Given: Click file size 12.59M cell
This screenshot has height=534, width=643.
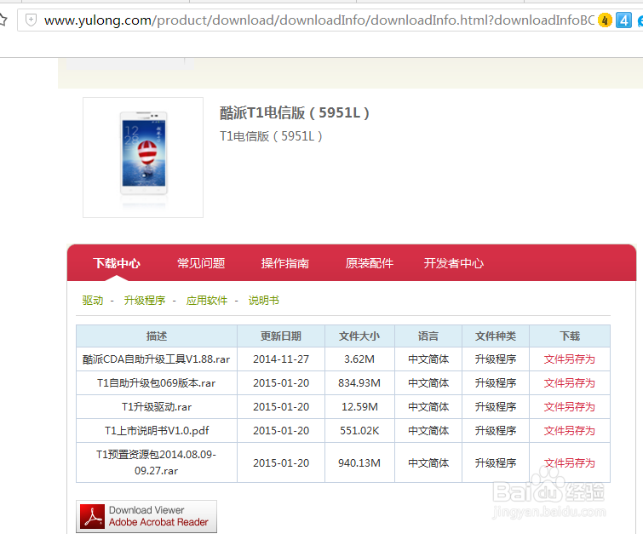Looking at the screenshot, I should coord(359,407).
